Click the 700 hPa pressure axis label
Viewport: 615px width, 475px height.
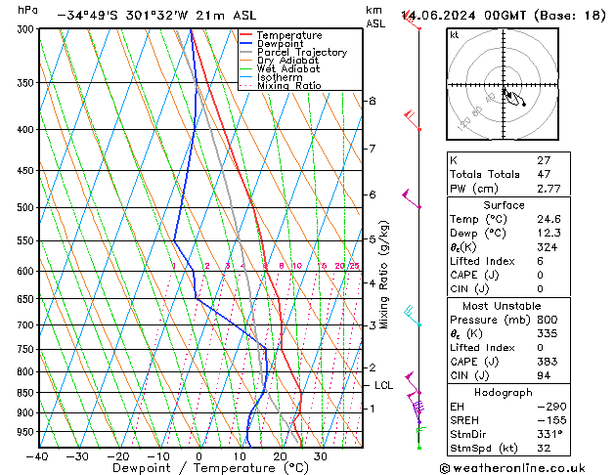(x=25, y=324)
